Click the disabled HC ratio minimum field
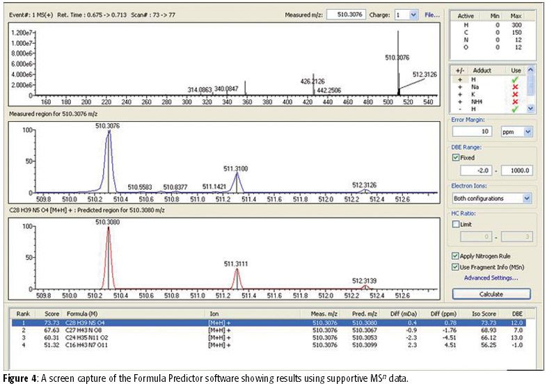This screenshot has width=547, height=386. (x=476, y=237)
